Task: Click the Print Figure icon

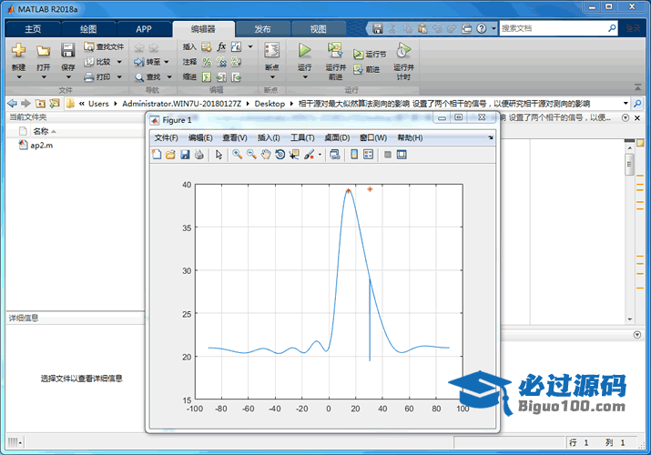Action: 198,155
